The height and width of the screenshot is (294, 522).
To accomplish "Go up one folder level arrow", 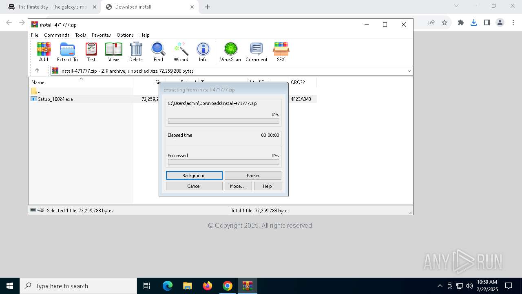I will [37, 71].
